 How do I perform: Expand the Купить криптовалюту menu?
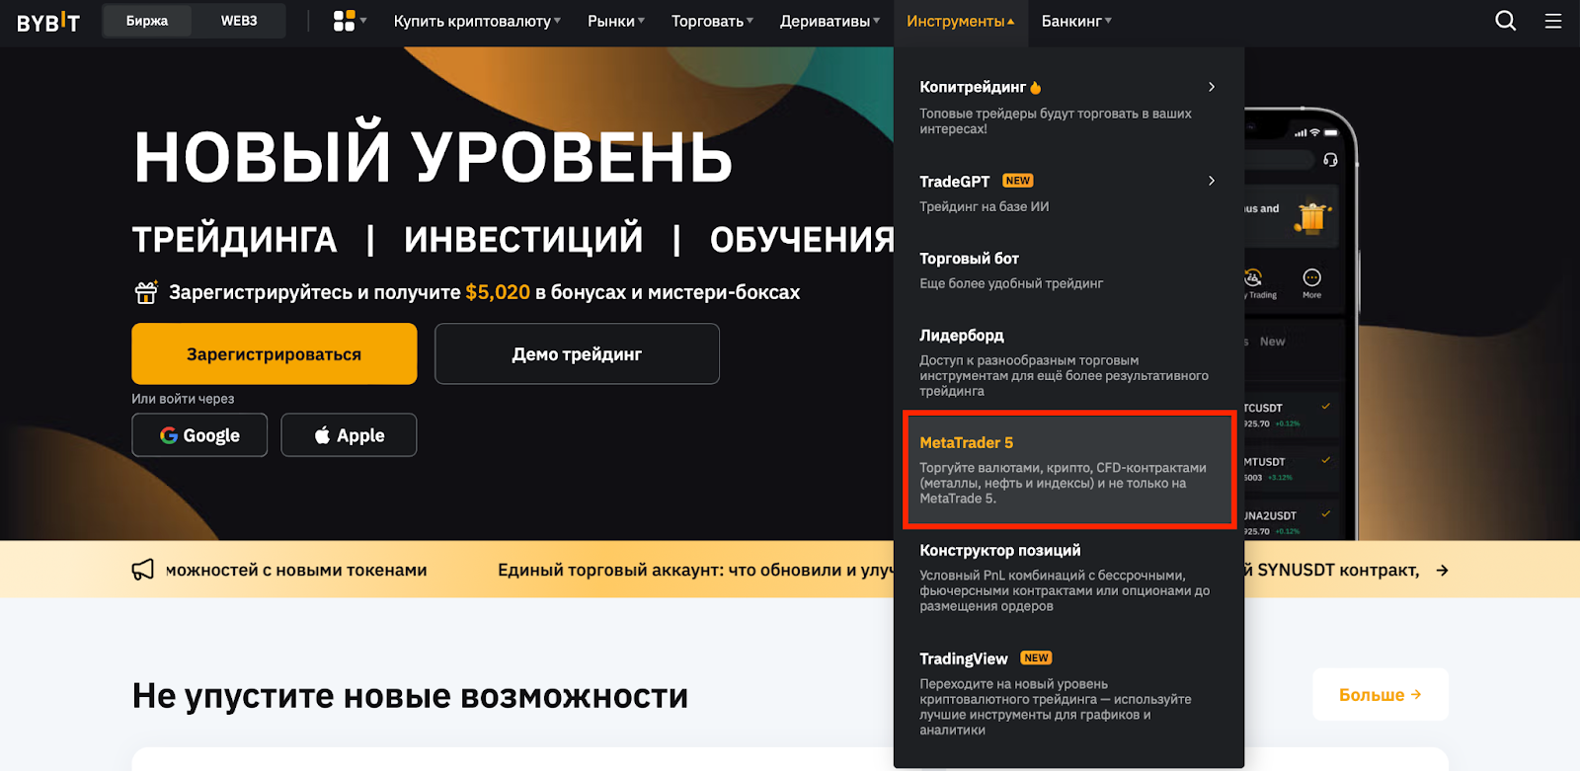tap(477, 21)
